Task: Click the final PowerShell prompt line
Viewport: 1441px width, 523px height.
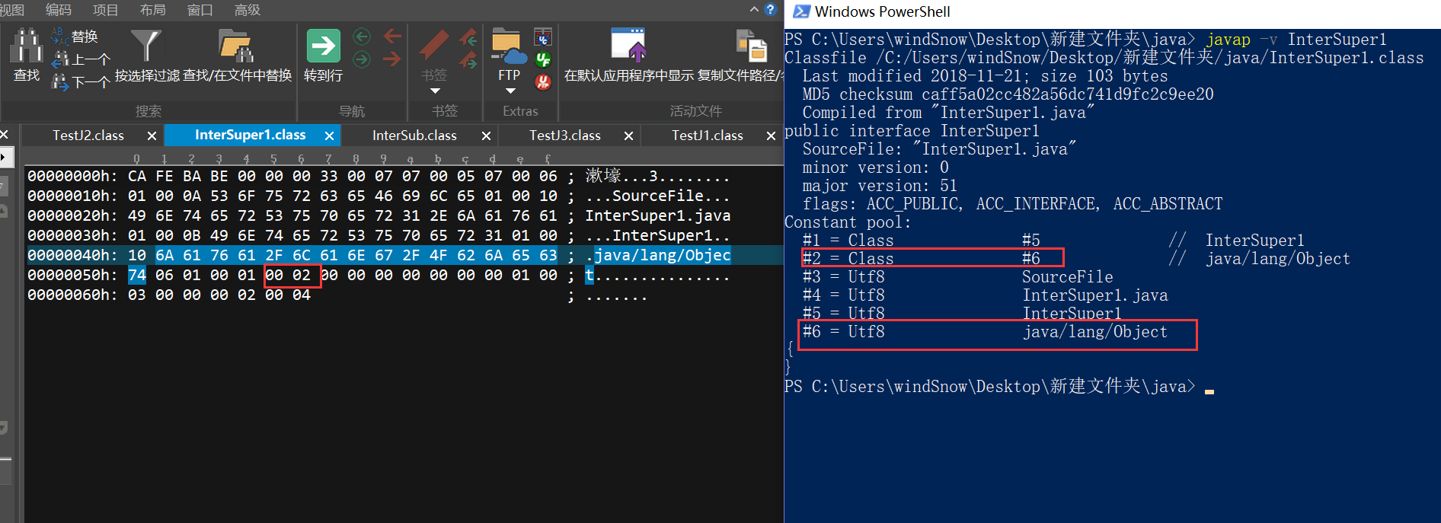Action: point(998,387)
